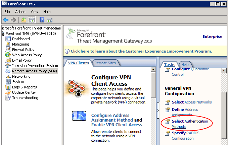Viewport: 228px width, 145px height.
Task: Select System in the console tree
Action: click(x=18, y=82)
